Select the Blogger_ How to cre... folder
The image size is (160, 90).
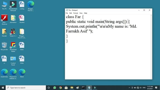pos(22,33)
